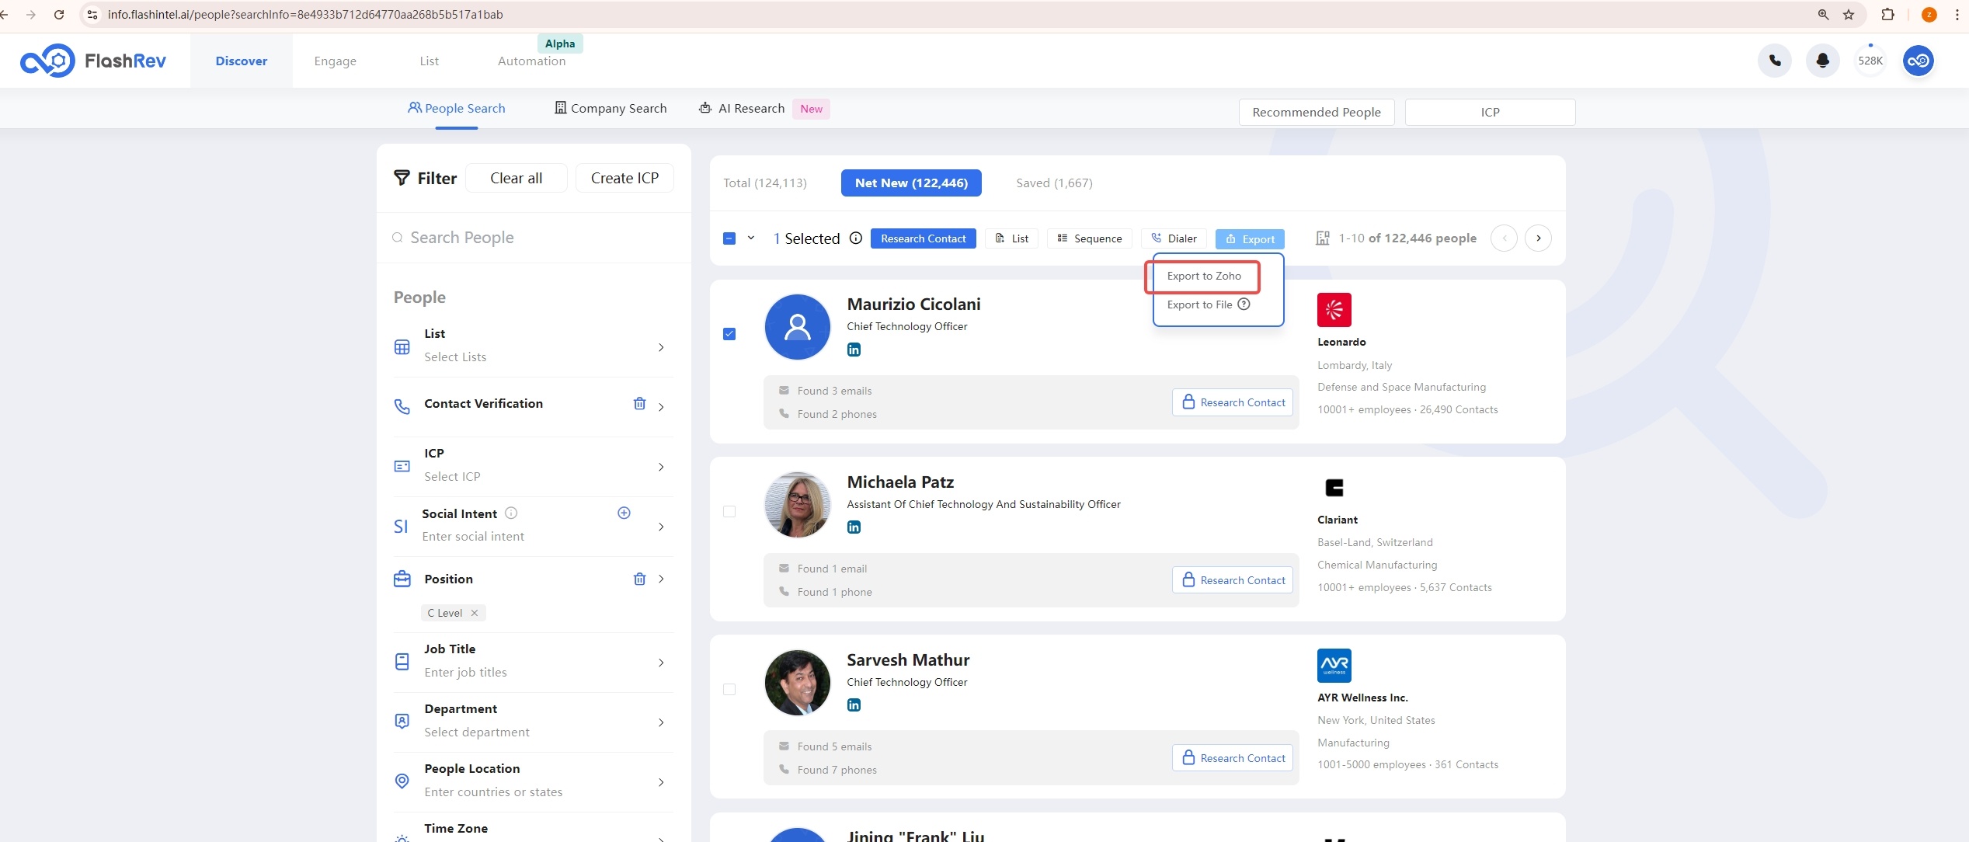Switch to the Engage tab
Viewport: 1969px width, 842px height.
click(x=335, y=61)
